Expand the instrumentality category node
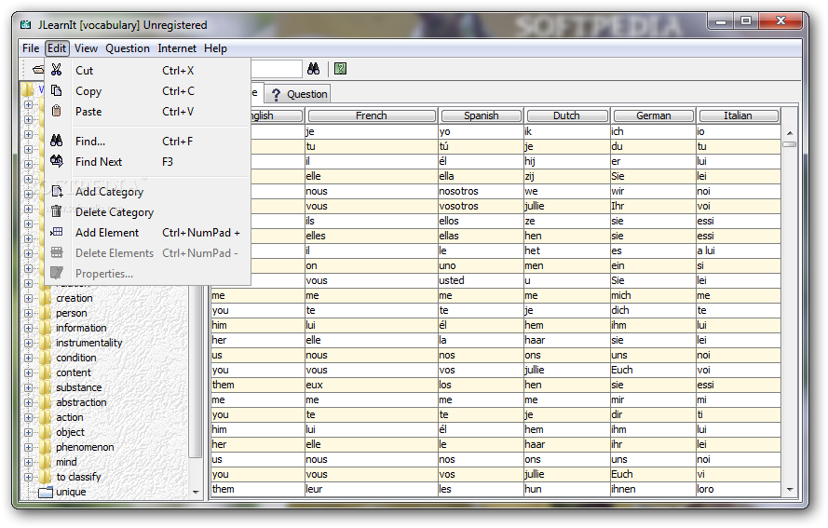The width and height of the screenshot is (828, 528). 28,343
